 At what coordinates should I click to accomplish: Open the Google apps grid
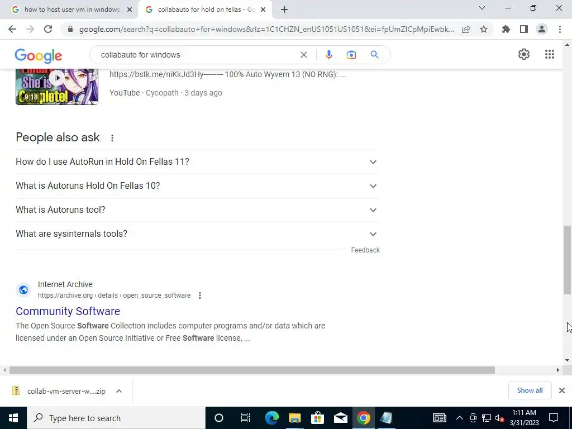tap(550, 54)
